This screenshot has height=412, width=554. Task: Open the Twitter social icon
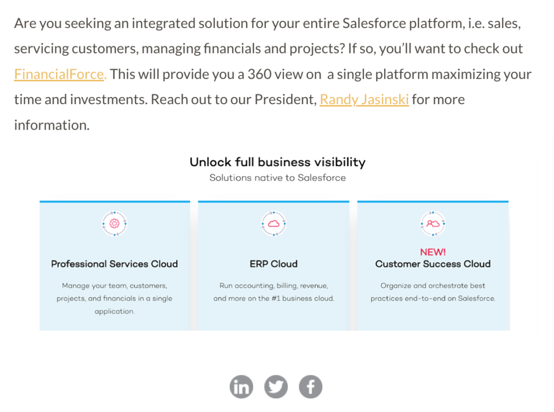(x=276, y=387)
